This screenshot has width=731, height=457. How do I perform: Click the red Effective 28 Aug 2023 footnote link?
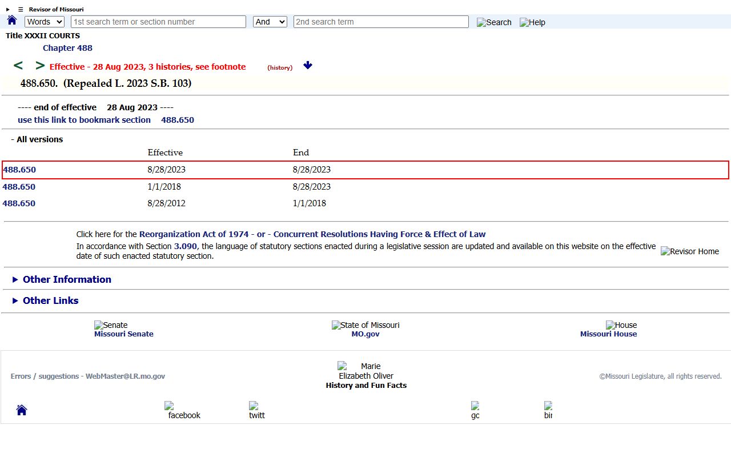[147, 67]
